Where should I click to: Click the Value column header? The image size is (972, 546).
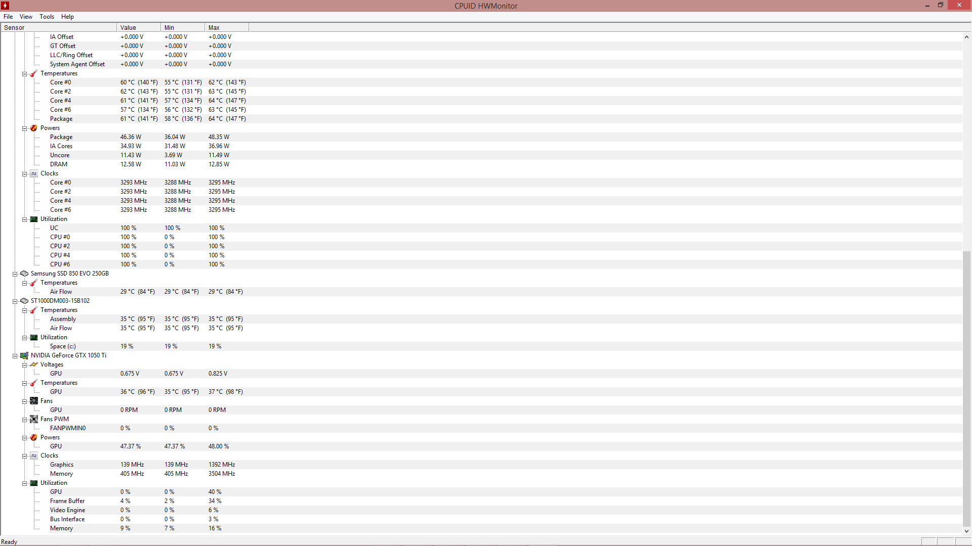(x=138, y=28)
